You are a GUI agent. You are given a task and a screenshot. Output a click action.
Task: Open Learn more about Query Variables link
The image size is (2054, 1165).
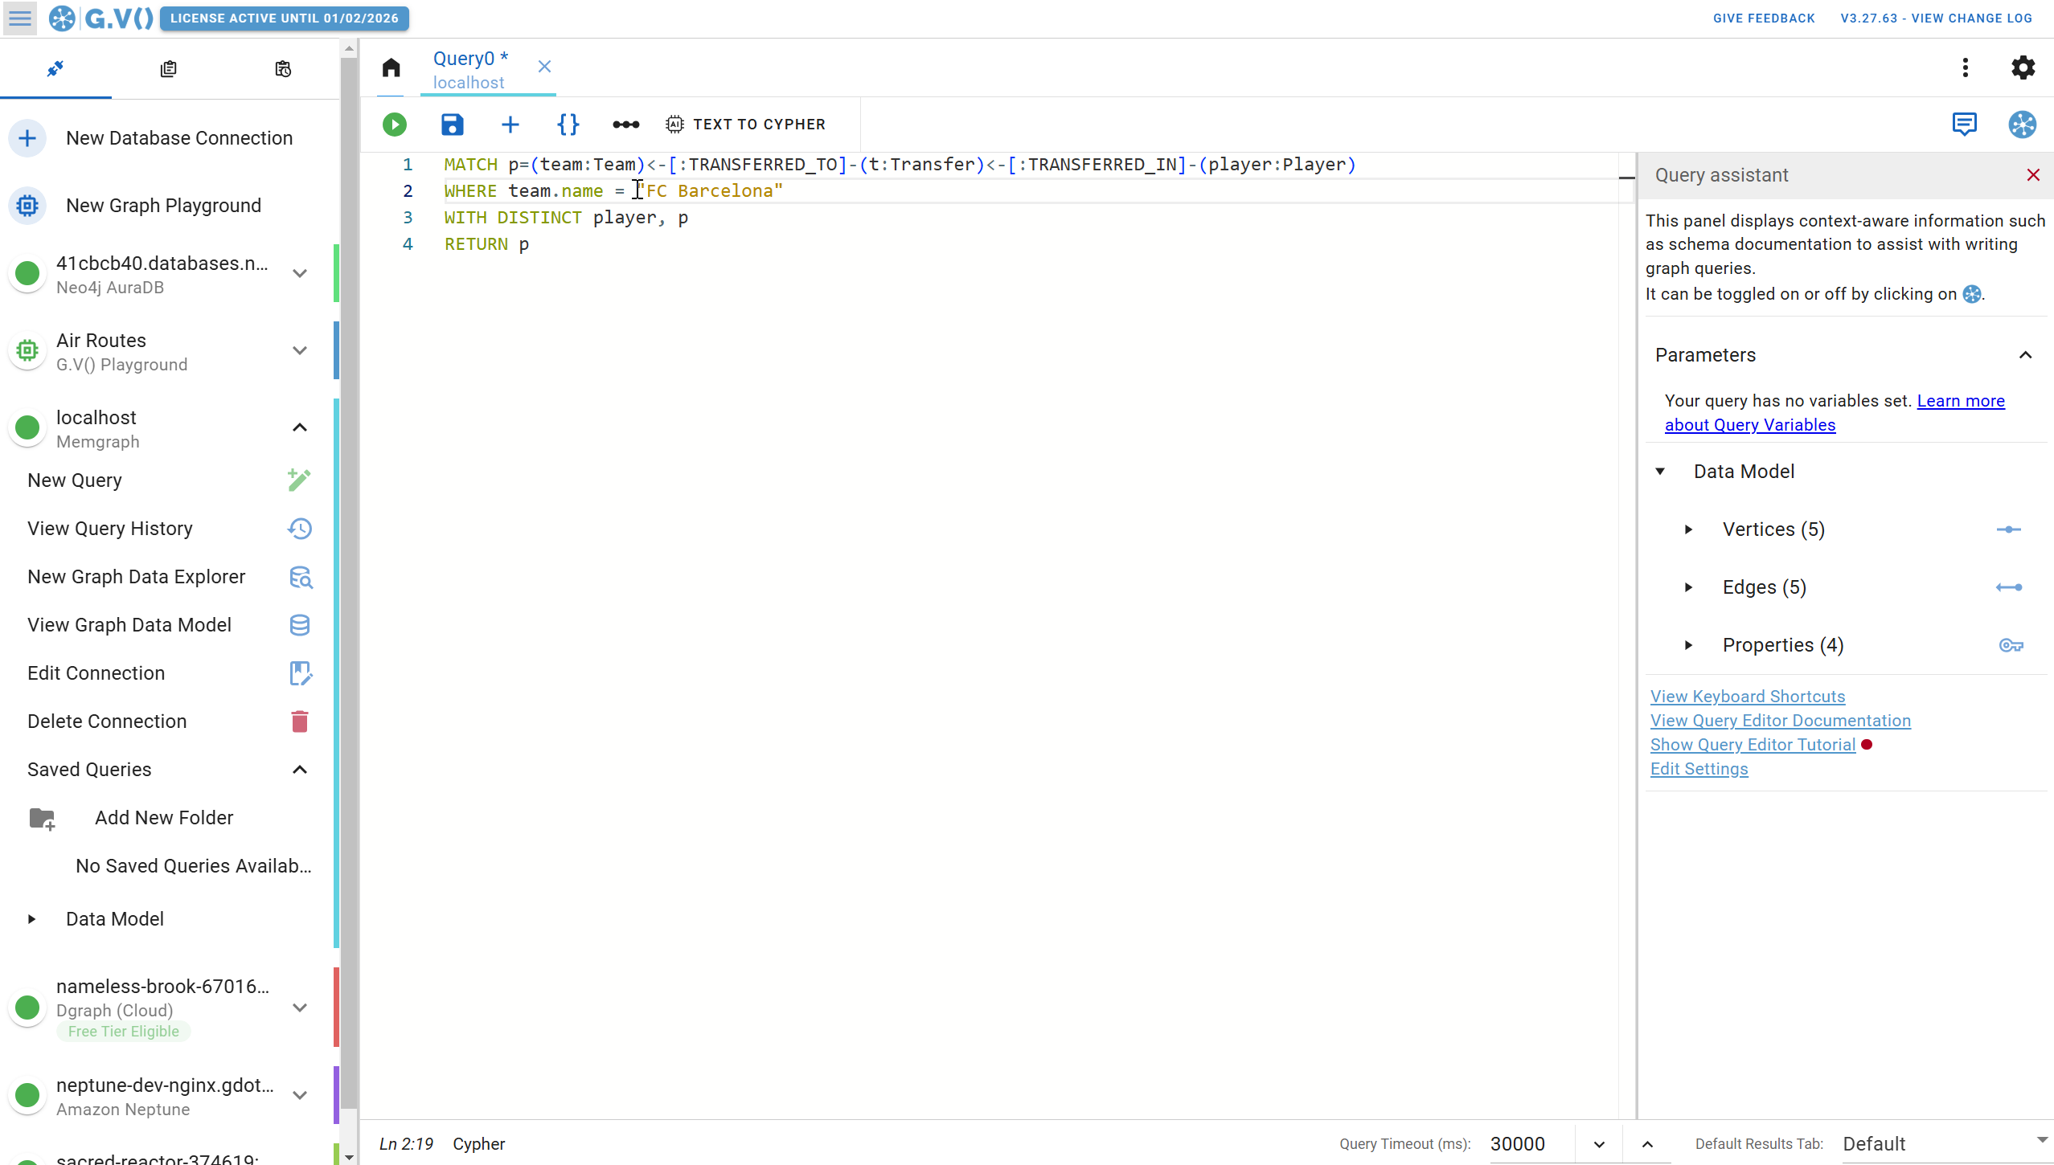tap(1835, 413)
